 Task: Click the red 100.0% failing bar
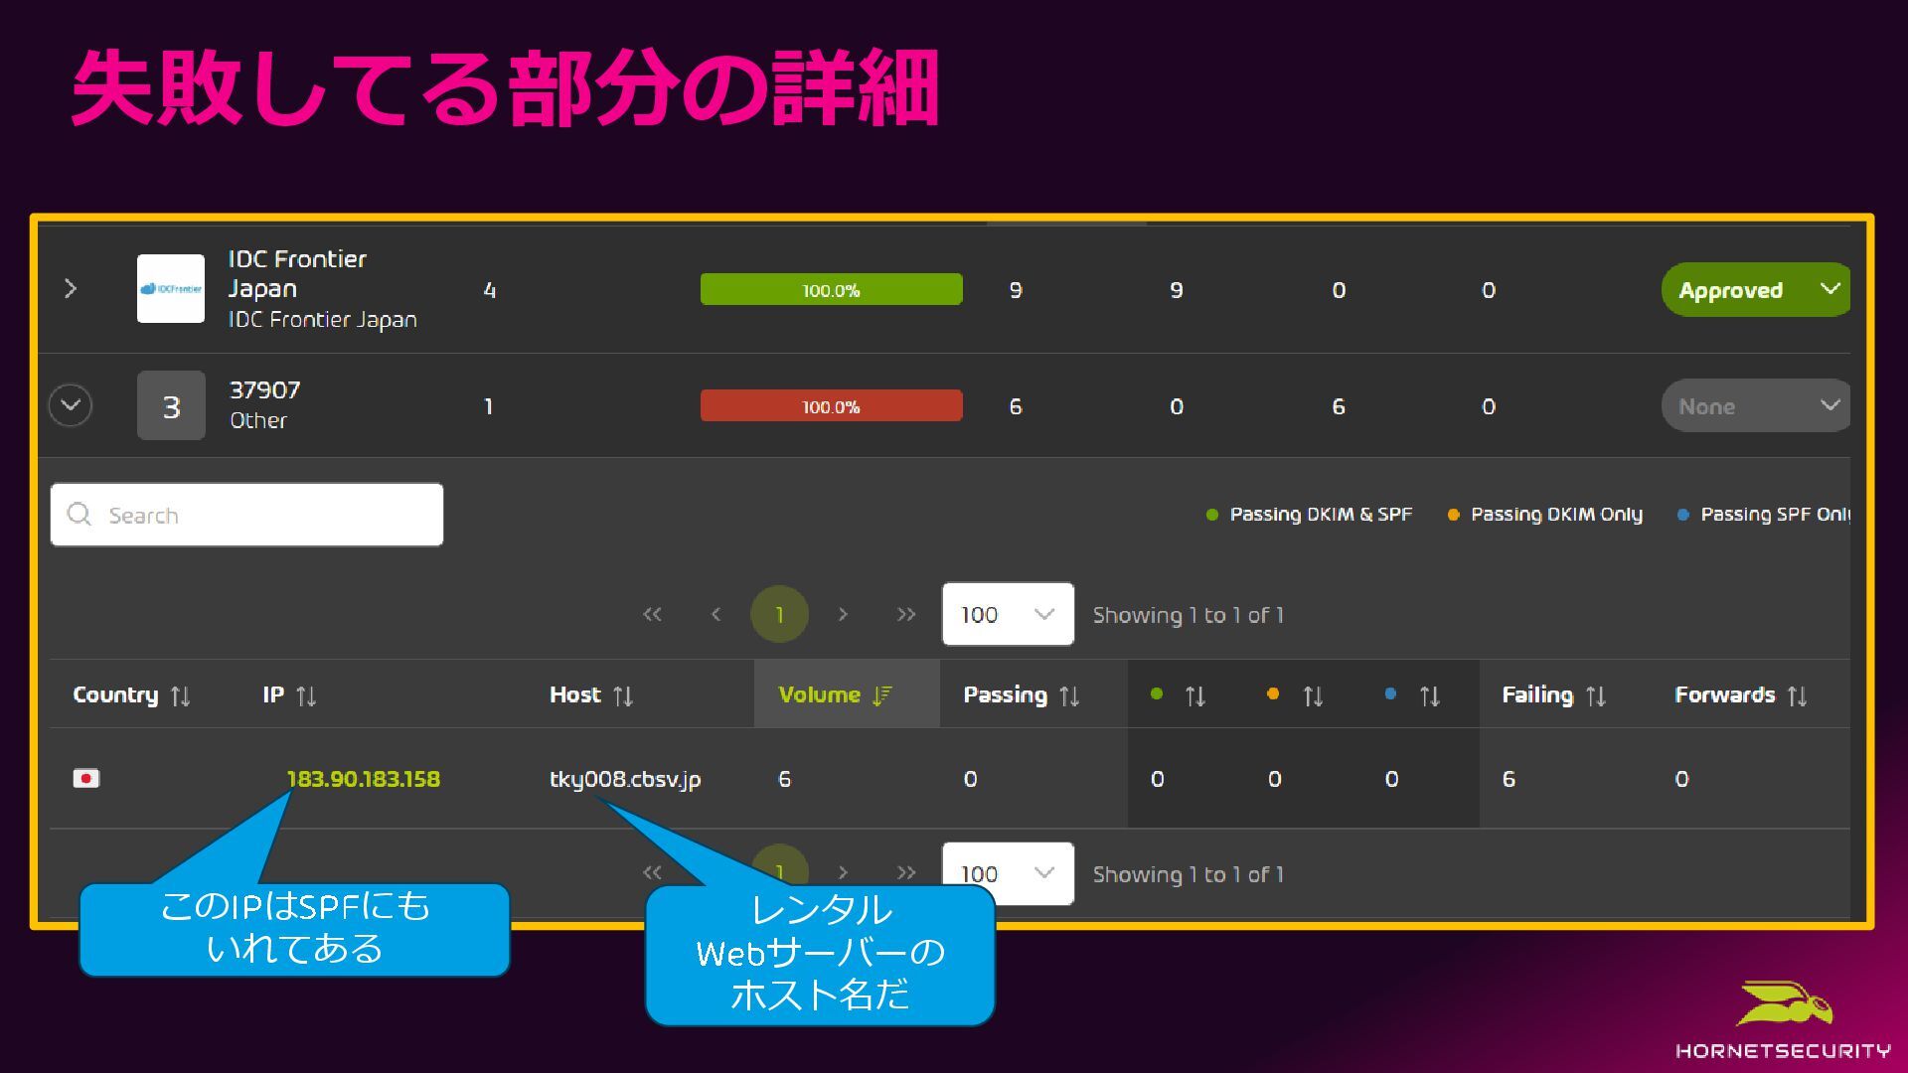pyautogui.click(x=831, y=406)
